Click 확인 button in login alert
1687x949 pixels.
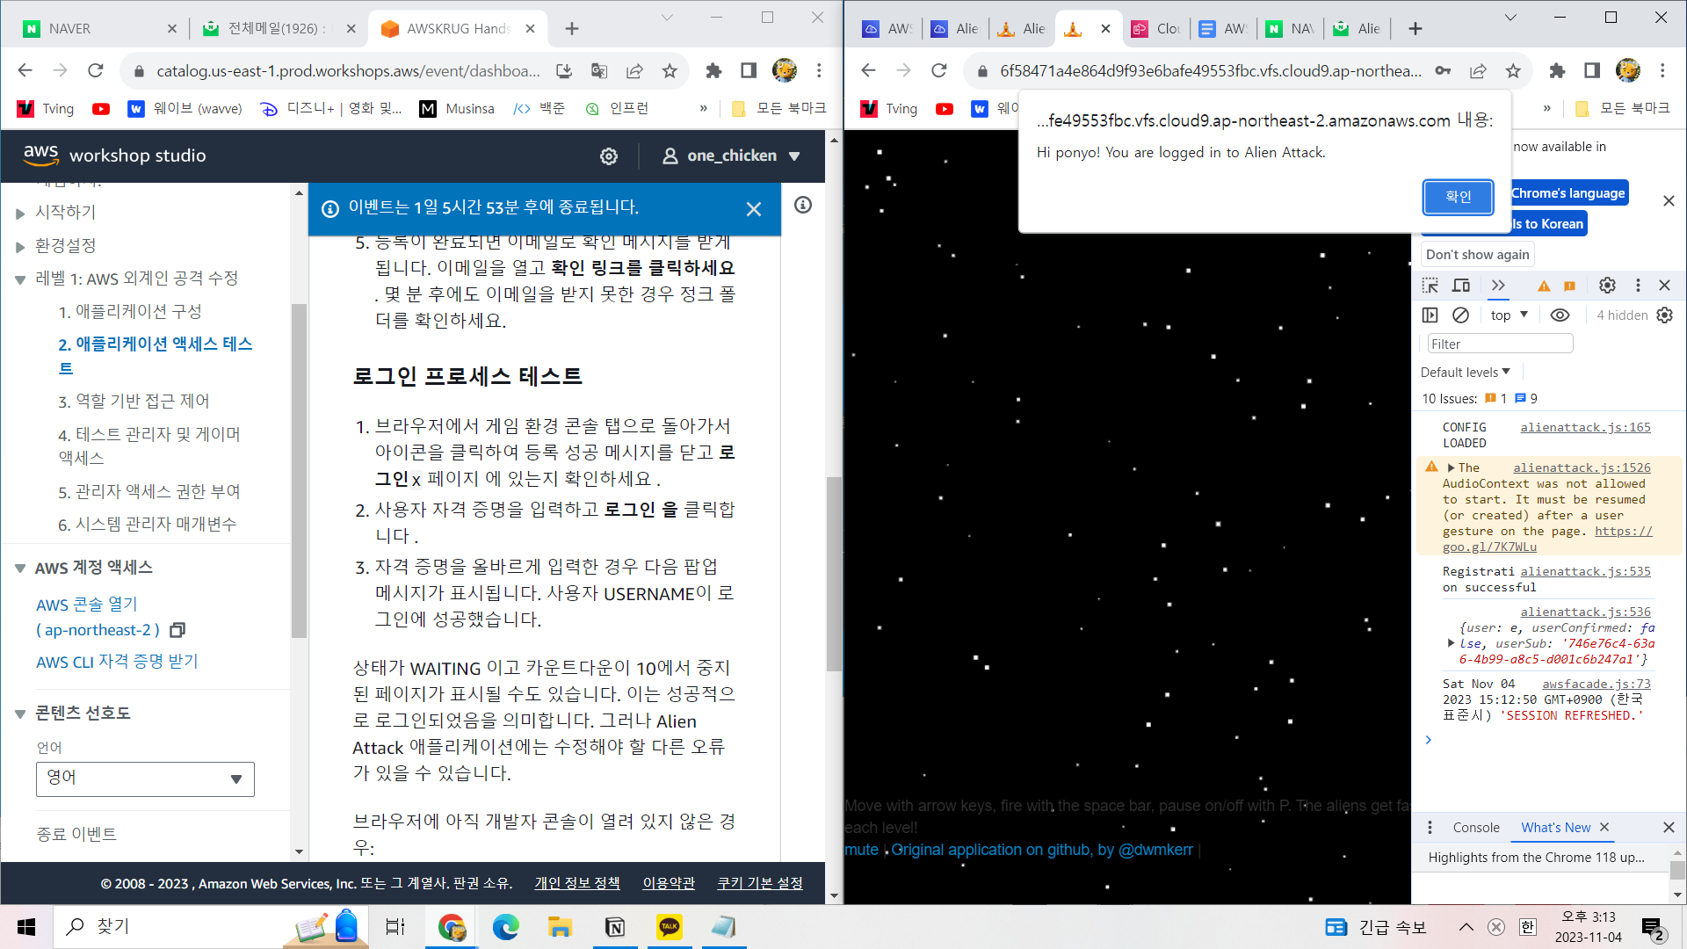1458,197
